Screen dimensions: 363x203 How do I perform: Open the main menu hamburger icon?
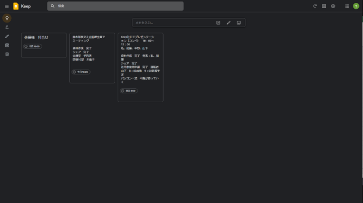(x=7, y=6)
